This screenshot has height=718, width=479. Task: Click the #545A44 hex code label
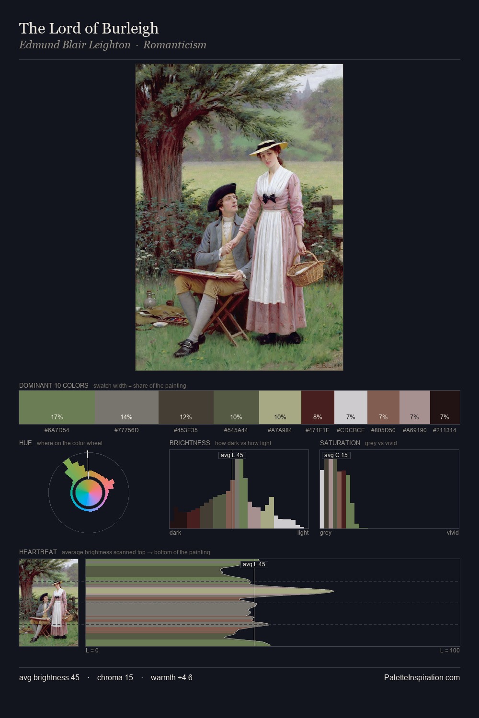tap(236, 430)
